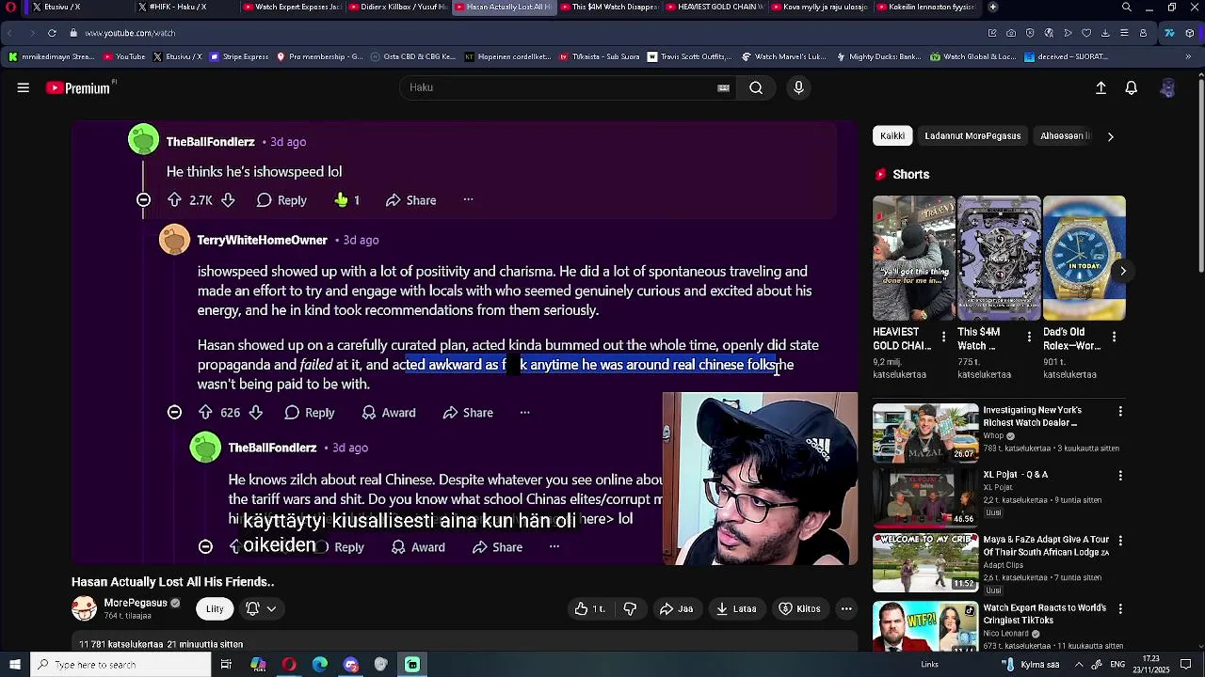Open MorePegasus channel avatar
This screenshot has height=677, width=1205.
point(84,608)
